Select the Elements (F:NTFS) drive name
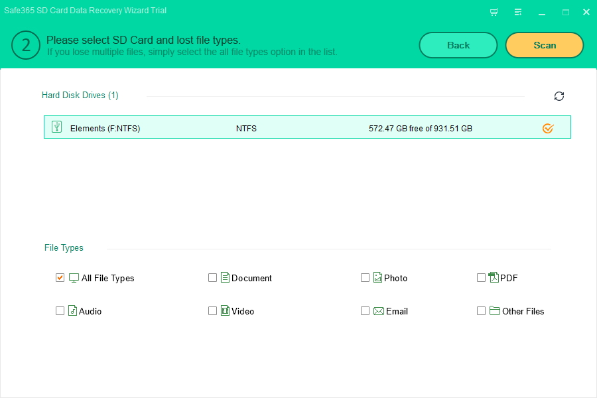 [105, 128]
